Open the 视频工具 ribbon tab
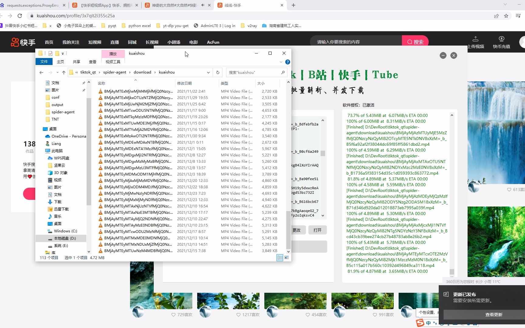The width and height of the screenshot is (525, 328). pos(113,62)
